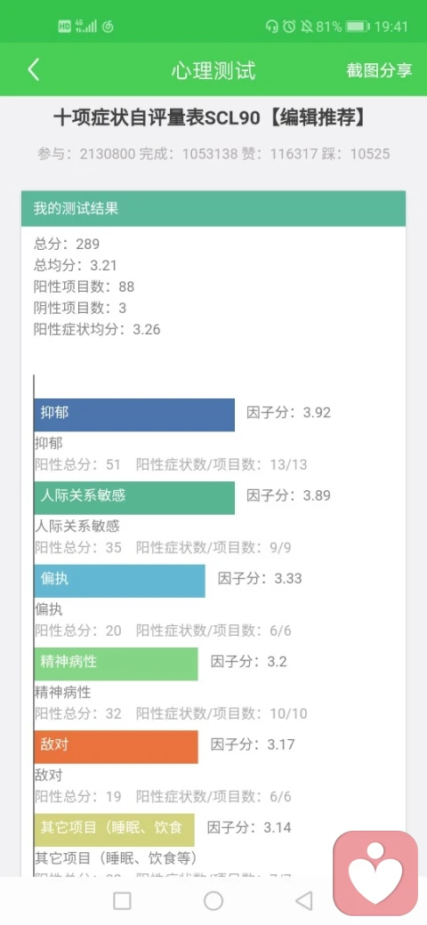Tap 截图分享 to share screenshot
Screen dimensions: 427x925
(379, 70)
